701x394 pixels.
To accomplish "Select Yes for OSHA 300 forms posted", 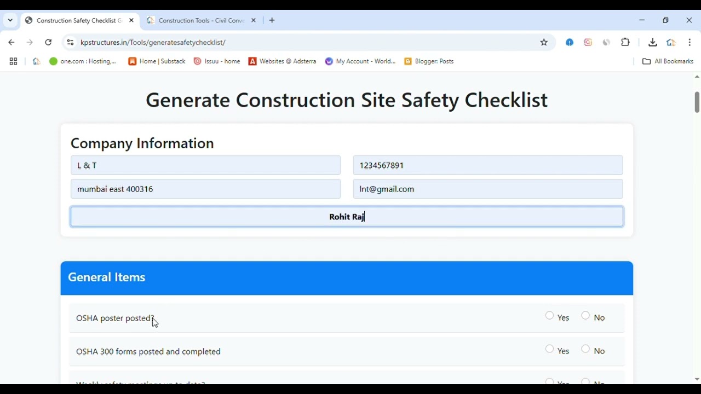I will point(550,350).
